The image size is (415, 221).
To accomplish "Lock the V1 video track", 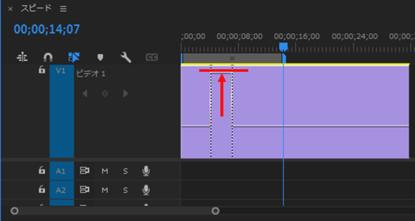I will tap(42, 70).
